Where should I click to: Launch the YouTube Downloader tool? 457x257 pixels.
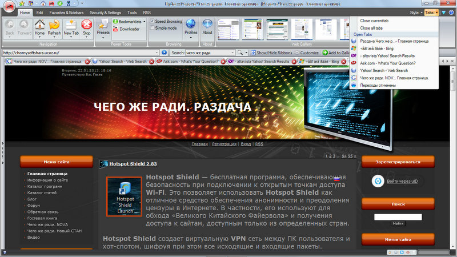tap(126, 29)
